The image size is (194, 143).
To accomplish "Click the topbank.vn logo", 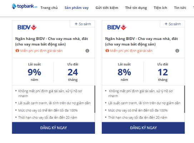I will (x=25, y=6).
